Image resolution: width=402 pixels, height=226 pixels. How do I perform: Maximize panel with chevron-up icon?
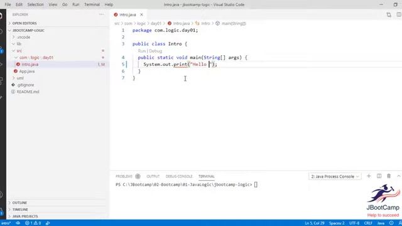[399, 176]
